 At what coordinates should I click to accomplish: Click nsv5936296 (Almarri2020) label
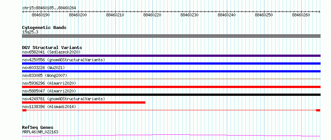pos(49,83)
